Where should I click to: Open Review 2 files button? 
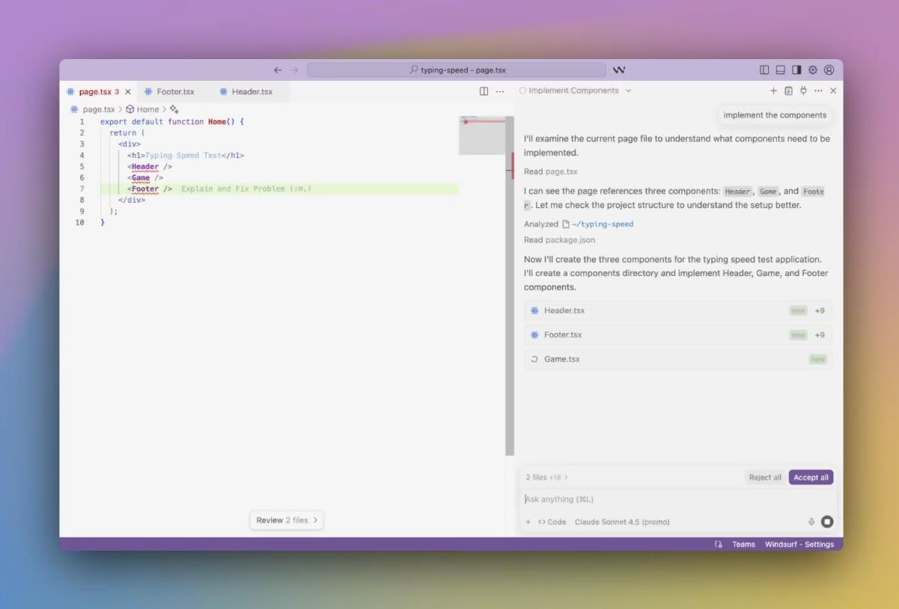point(287,520)
